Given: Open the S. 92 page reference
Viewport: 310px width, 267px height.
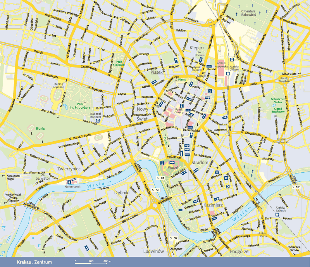Looking at the screenshot, I should (x=173, y=238).
